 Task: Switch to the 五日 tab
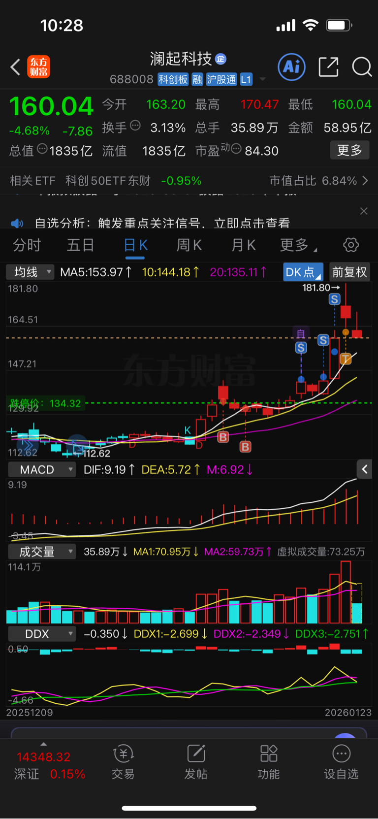(x=81, y=245)
